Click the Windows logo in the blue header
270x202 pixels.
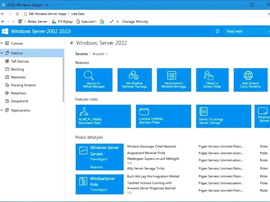5,31
